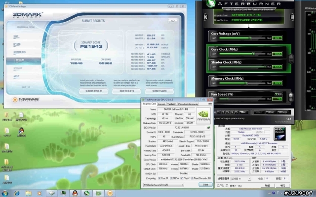Screen dimensions: 316x197
Task: Click SUBMIT RESULTS in 3DMark Vantage
Action: pos(94,91)
